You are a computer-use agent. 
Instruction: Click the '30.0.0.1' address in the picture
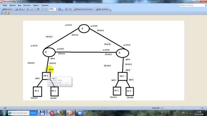coord(61,53)
